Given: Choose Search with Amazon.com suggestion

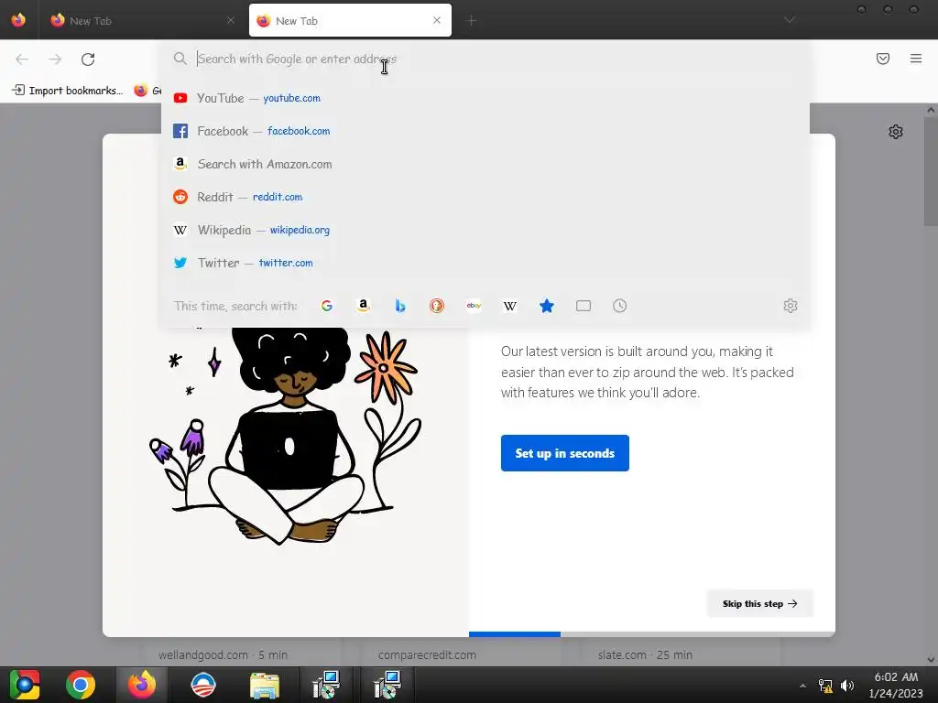Looking at the screenshot, I should point(485,164).
